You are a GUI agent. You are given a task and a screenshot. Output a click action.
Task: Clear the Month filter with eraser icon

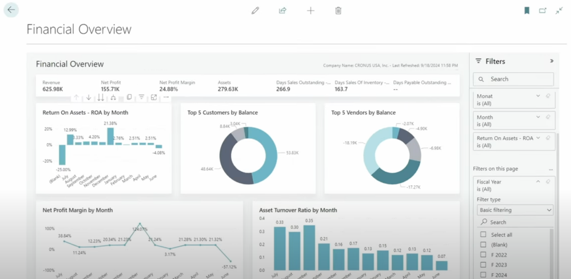coord(548,117)
